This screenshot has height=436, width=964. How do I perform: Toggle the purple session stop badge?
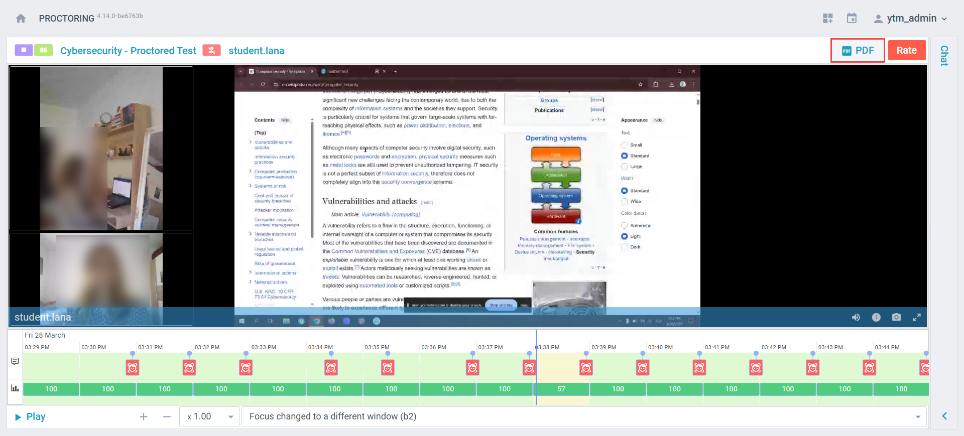(x=24, y=50)
